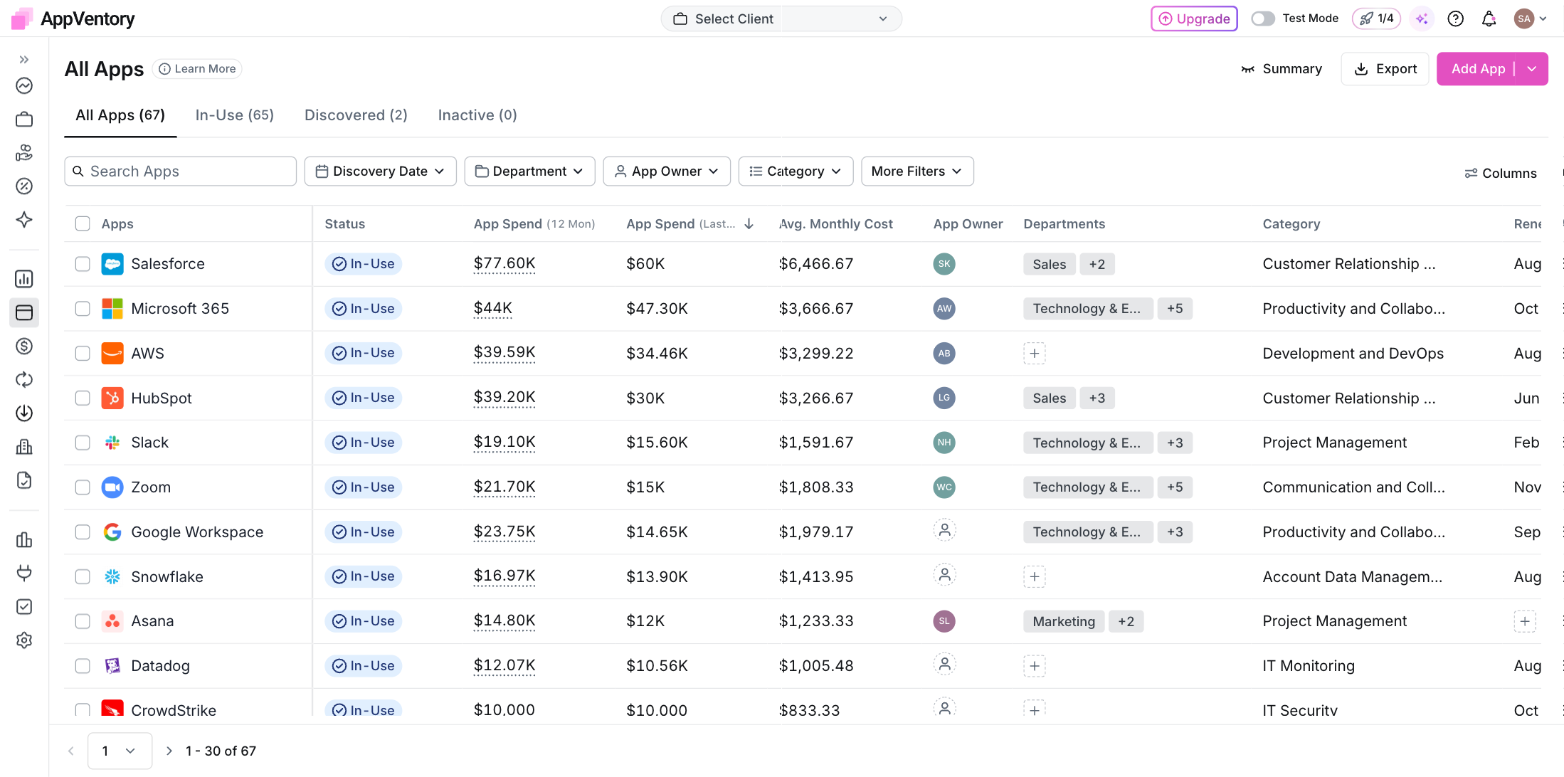Open the page number dropdown
The image size is (1564, 777).
pos(120,751)
